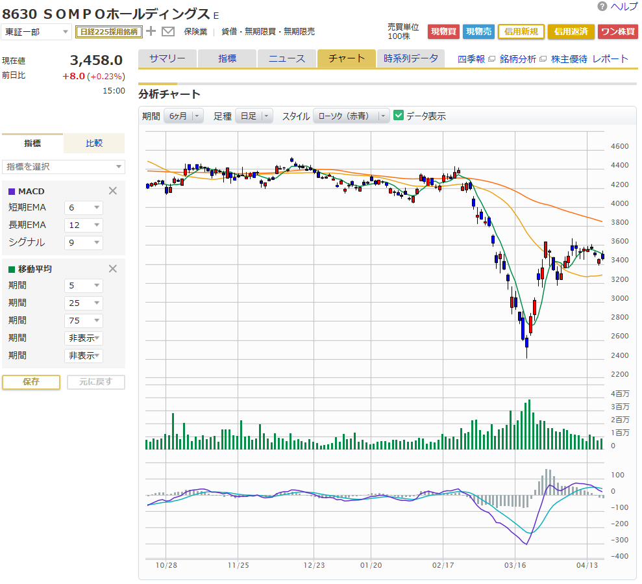Screen dimensions: 642x584
Task: Click the 現物買 button
Action: 444,32
